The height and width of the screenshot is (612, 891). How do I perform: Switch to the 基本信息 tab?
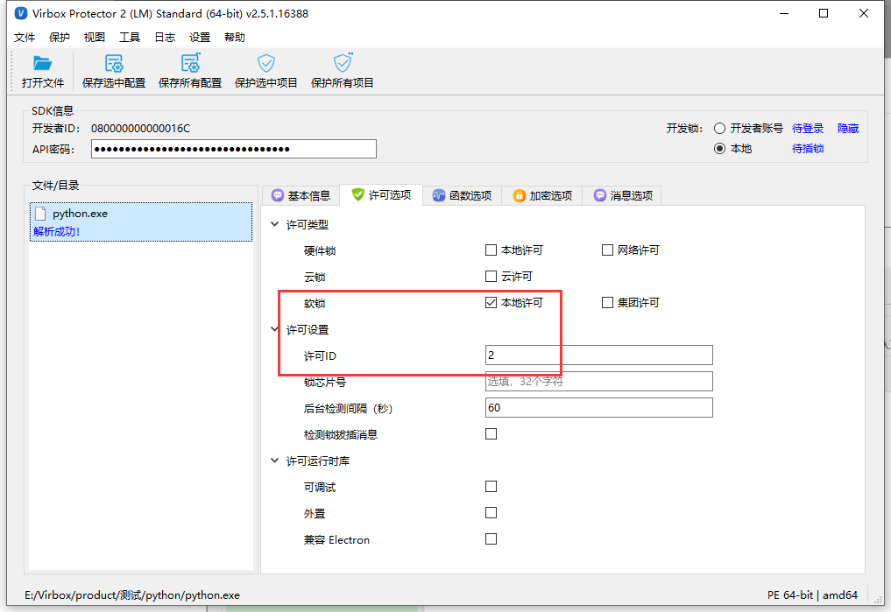pos(301,196)
